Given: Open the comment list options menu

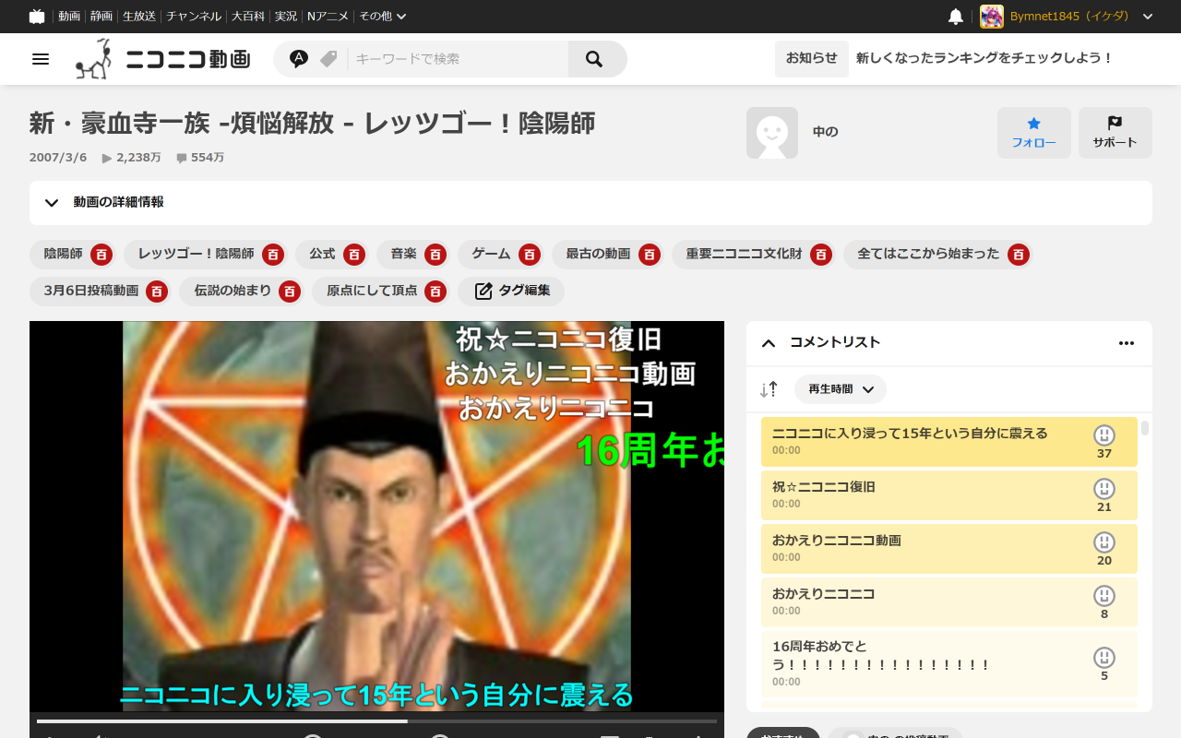Looking at the screenshot, I should coord(1126,343).
